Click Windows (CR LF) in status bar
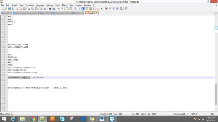 [181, 114]
